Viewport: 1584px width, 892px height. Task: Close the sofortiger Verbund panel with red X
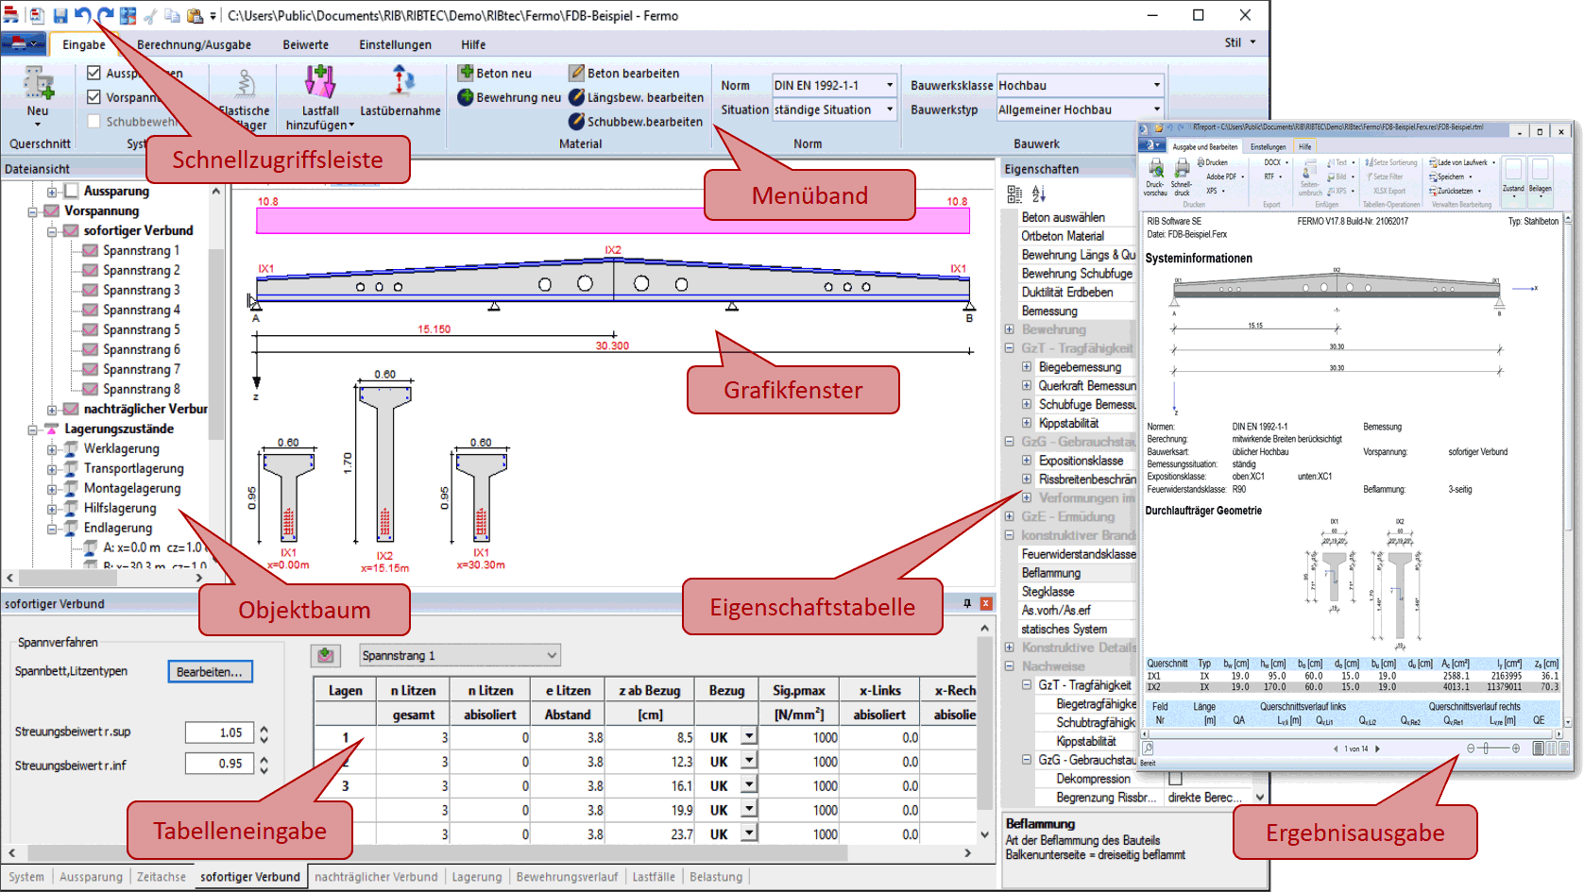pyautogui.click(x=986, y=603)
